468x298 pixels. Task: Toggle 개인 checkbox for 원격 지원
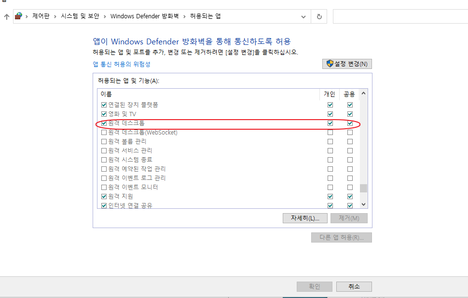330,196
